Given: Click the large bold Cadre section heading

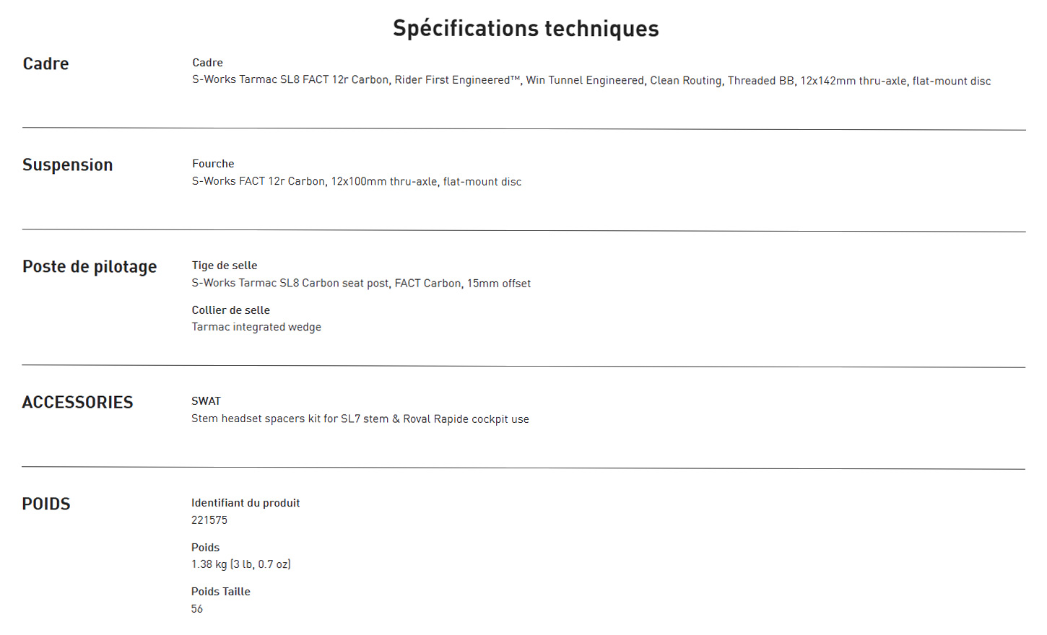Looking at the screenshot, I should [x=45, y=63].
